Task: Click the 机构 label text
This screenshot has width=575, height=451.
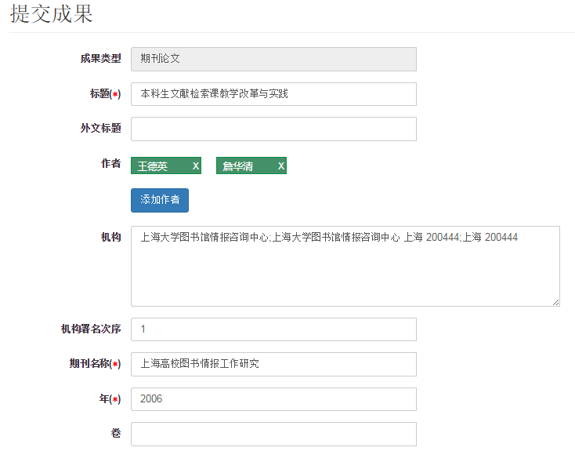Action: coord(110,237)
